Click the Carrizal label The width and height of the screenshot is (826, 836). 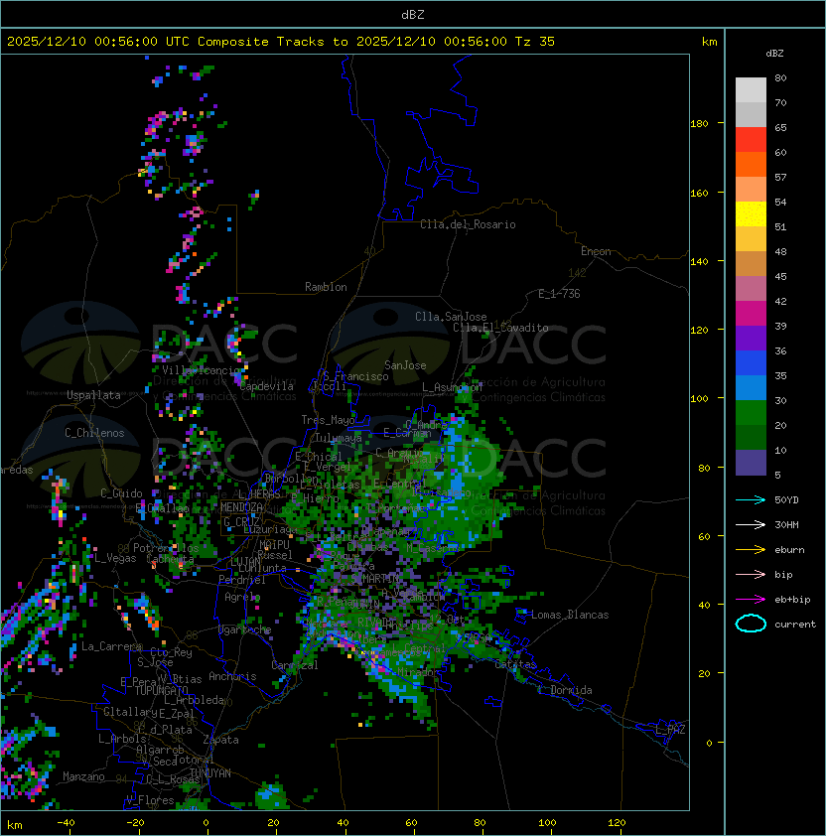pyautogui.click(x=295, y=665)
